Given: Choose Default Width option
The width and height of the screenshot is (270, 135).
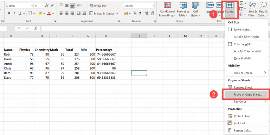Looking at the screenshot, I should click(246, 58).
